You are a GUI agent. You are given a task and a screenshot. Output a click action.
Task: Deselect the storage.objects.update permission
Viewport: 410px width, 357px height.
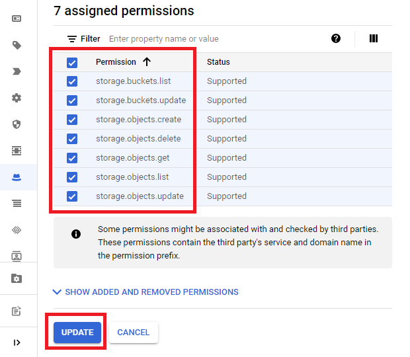72,196
